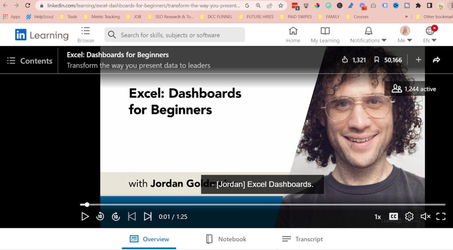This screenshot has width=453, height=250.
Task: Click the camera extension icon
Action: 373,5
